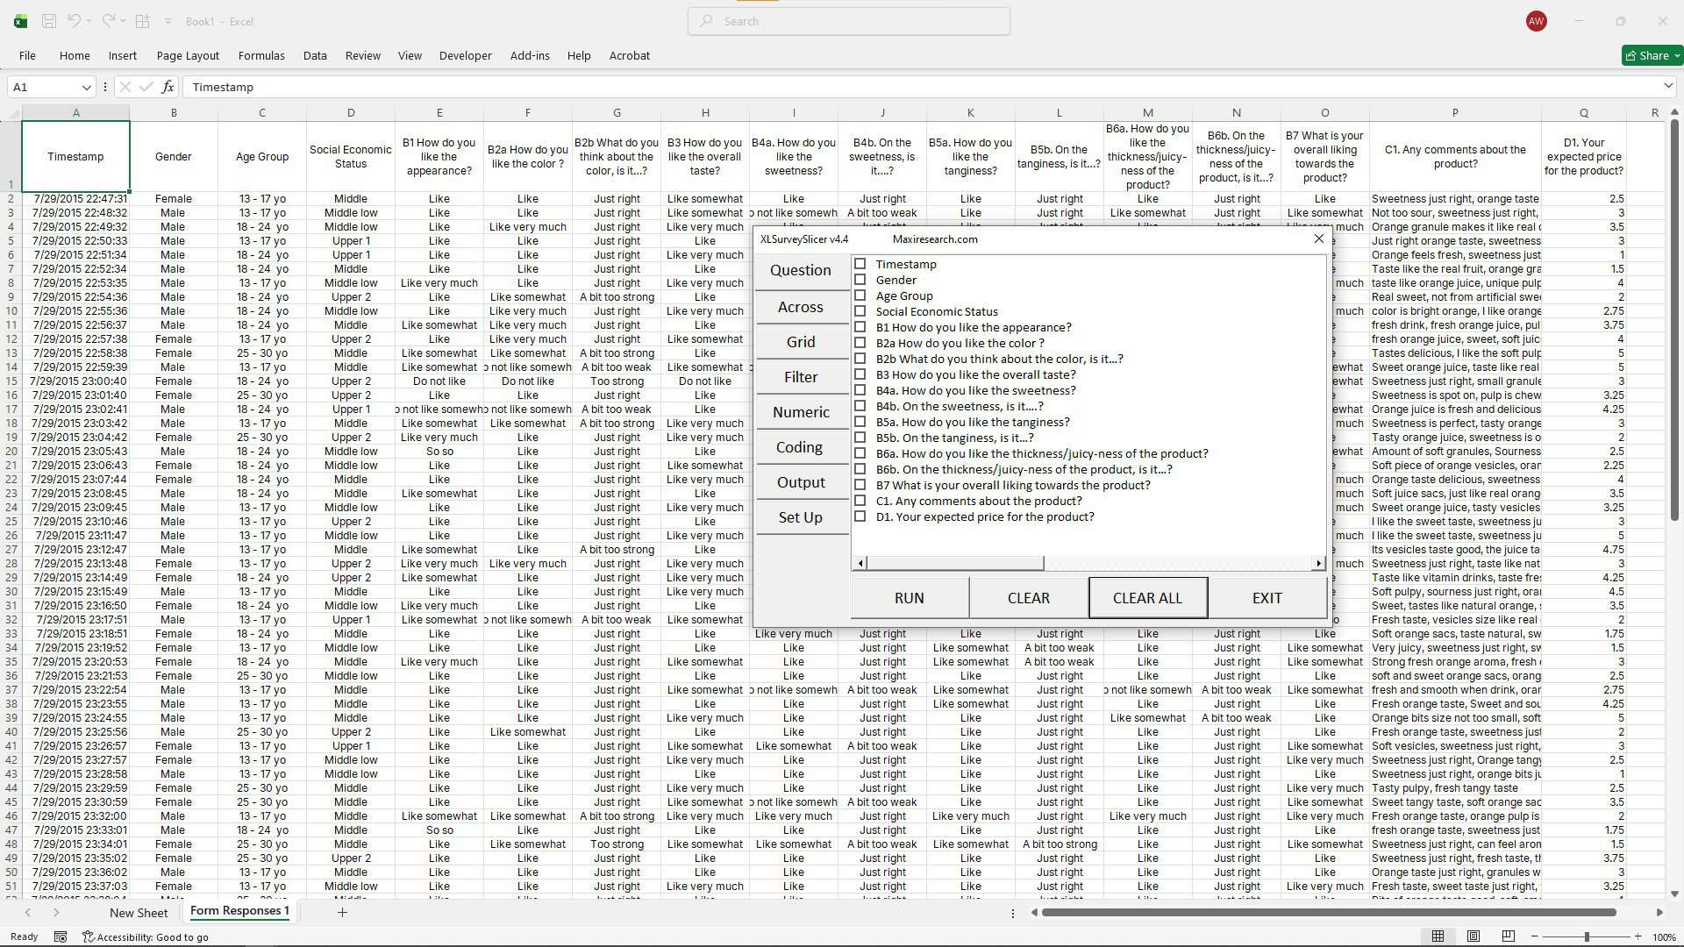Check the Timestamp checkbox

coord(860,264)
